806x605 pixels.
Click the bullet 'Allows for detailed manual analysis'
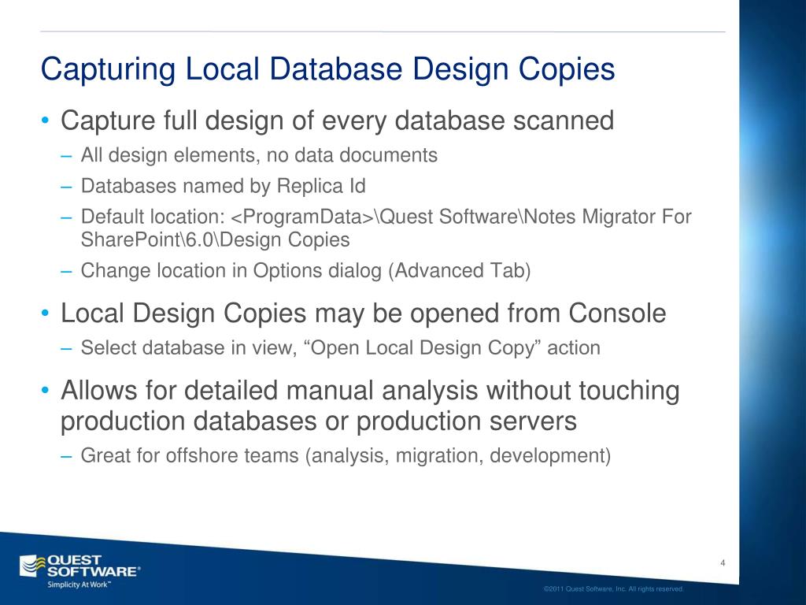(370, 406)
